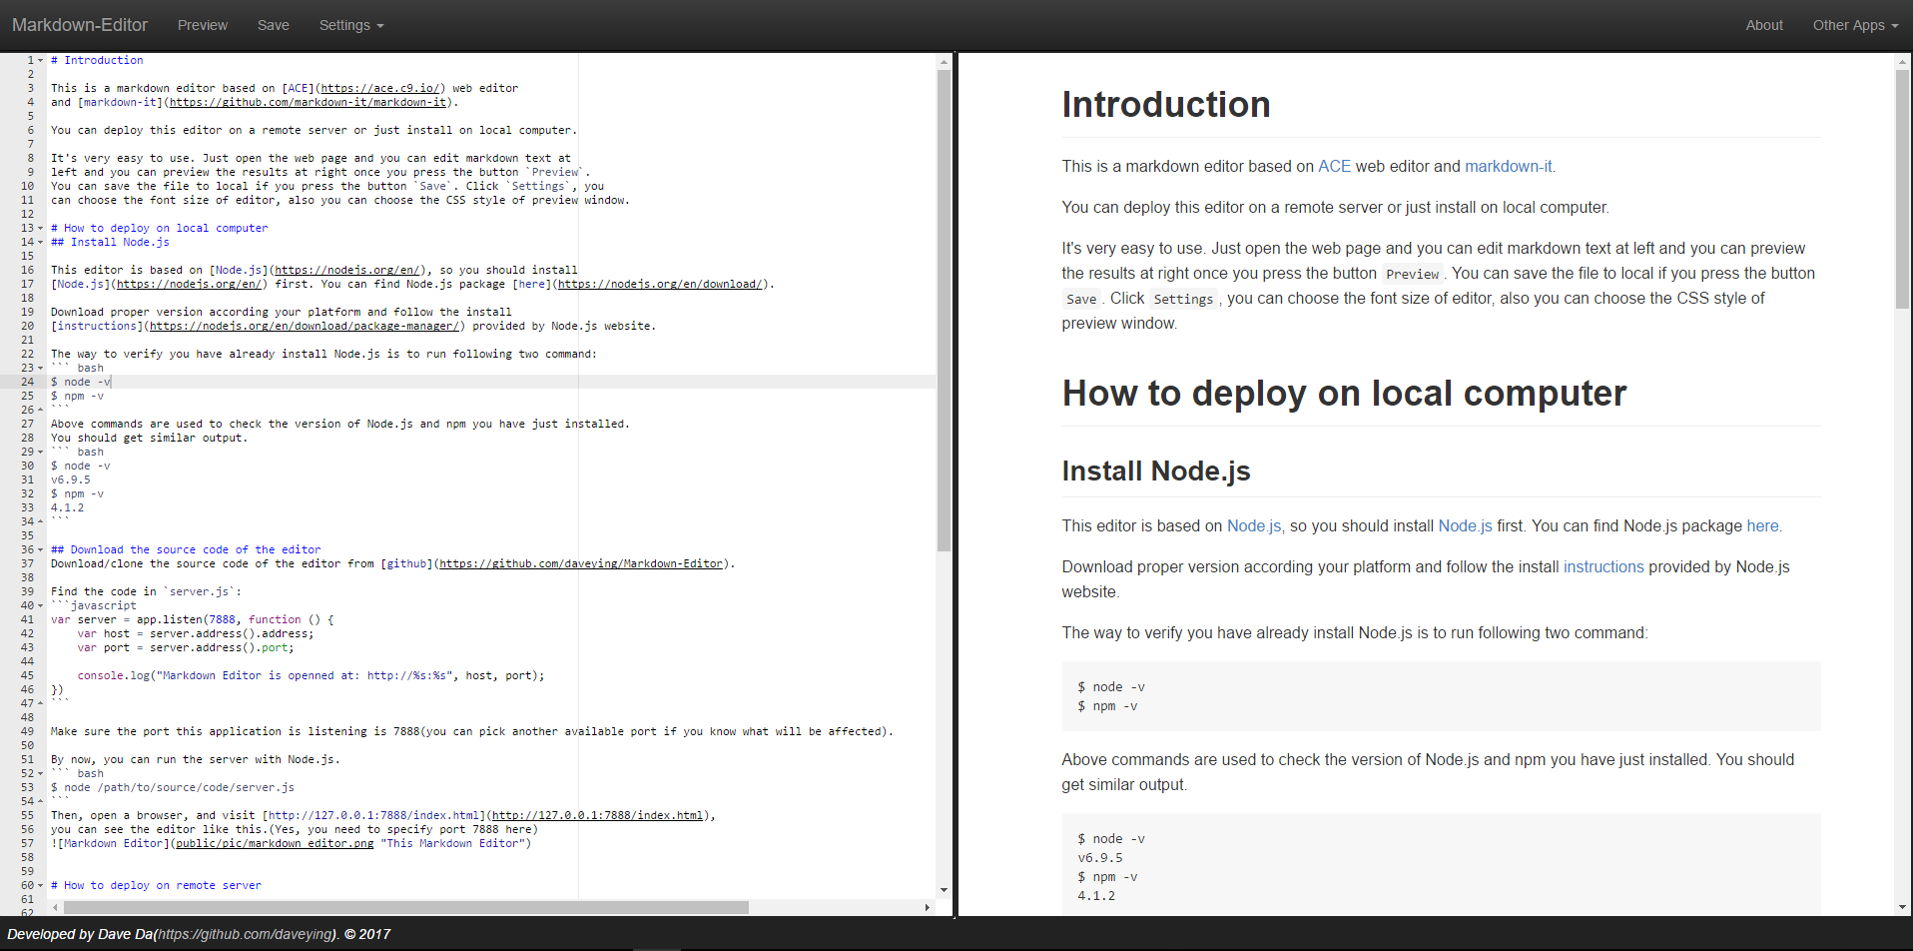Click line number 24 in the gutter
1913x951 pixels.
(x=27, y=382)
